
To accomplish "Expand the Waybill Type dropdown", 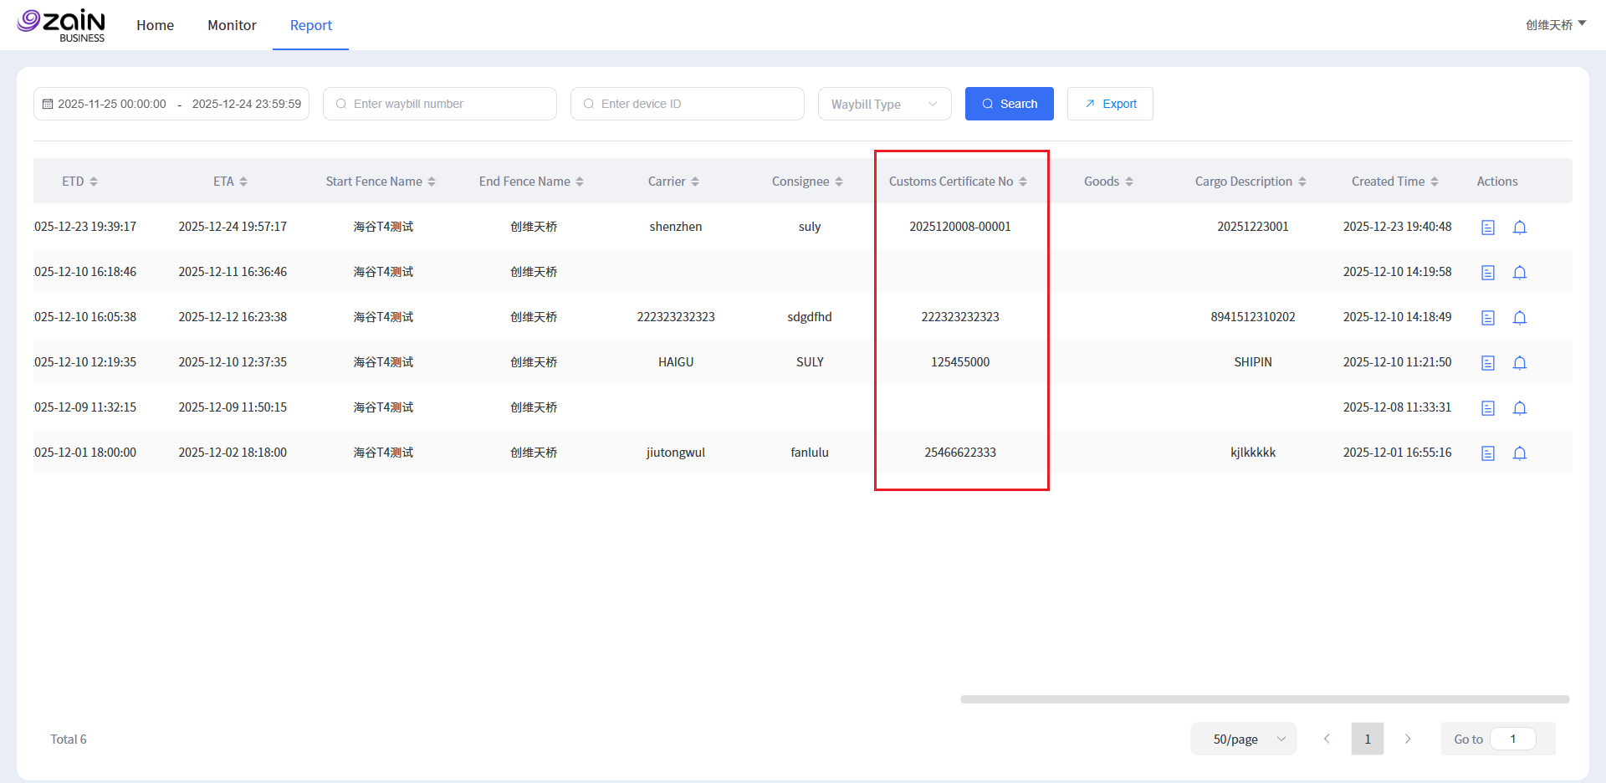I will (x=884, y=104).
